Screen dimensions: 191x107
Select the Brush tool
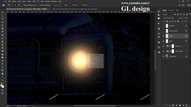pyautogui.click(x=2, y=38)
